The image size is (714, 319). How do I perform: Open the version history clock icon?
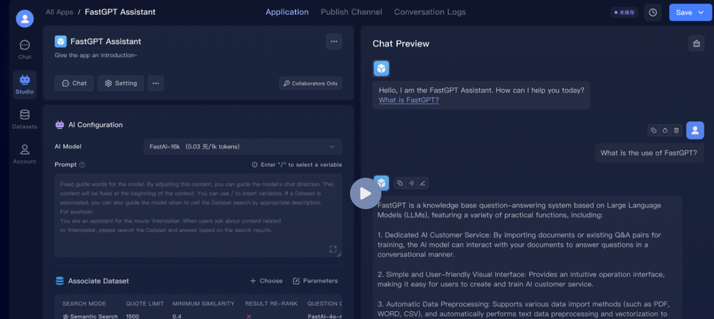click(x=653, y=13)
